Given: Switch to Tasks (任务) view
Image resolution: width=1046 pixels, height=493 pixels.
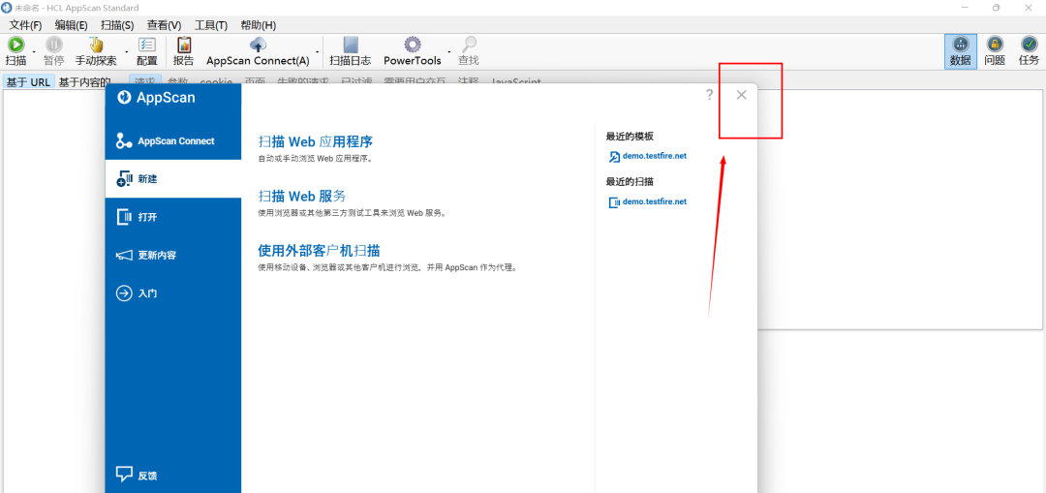Looking at the screenshot, I should [1029, 52].
